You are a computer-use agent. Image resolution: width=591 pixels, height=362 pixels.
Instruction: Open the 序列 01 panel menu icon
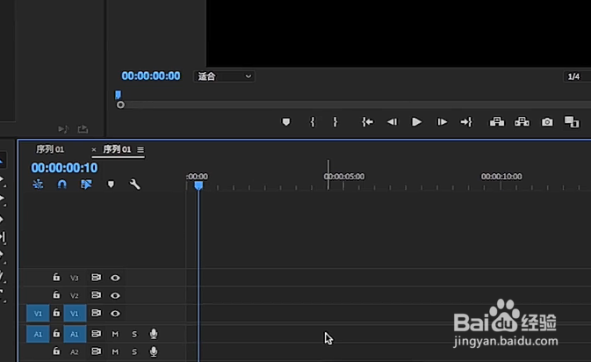point(141,149)
